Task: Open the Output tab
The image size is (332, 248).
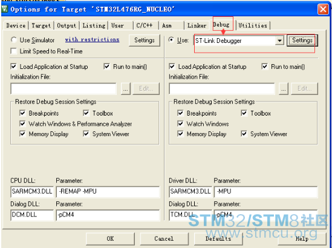Action: click(x=67, y=25)
